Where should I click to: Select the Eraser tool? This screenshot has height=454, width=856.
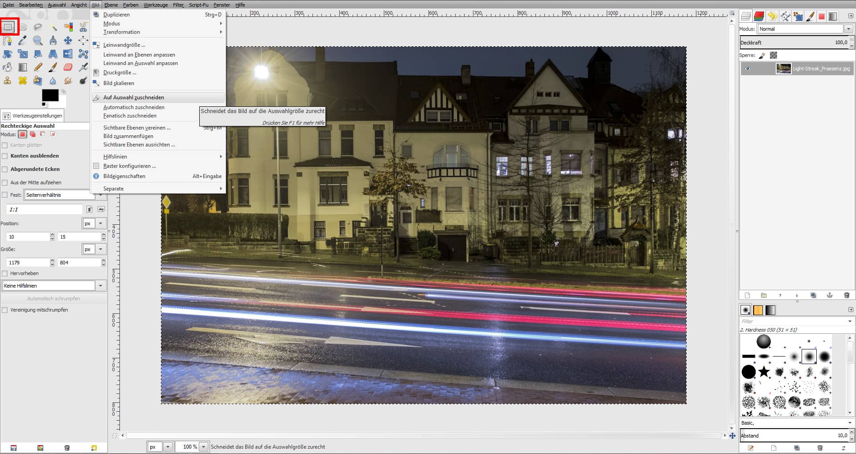[x=68, y=67]
